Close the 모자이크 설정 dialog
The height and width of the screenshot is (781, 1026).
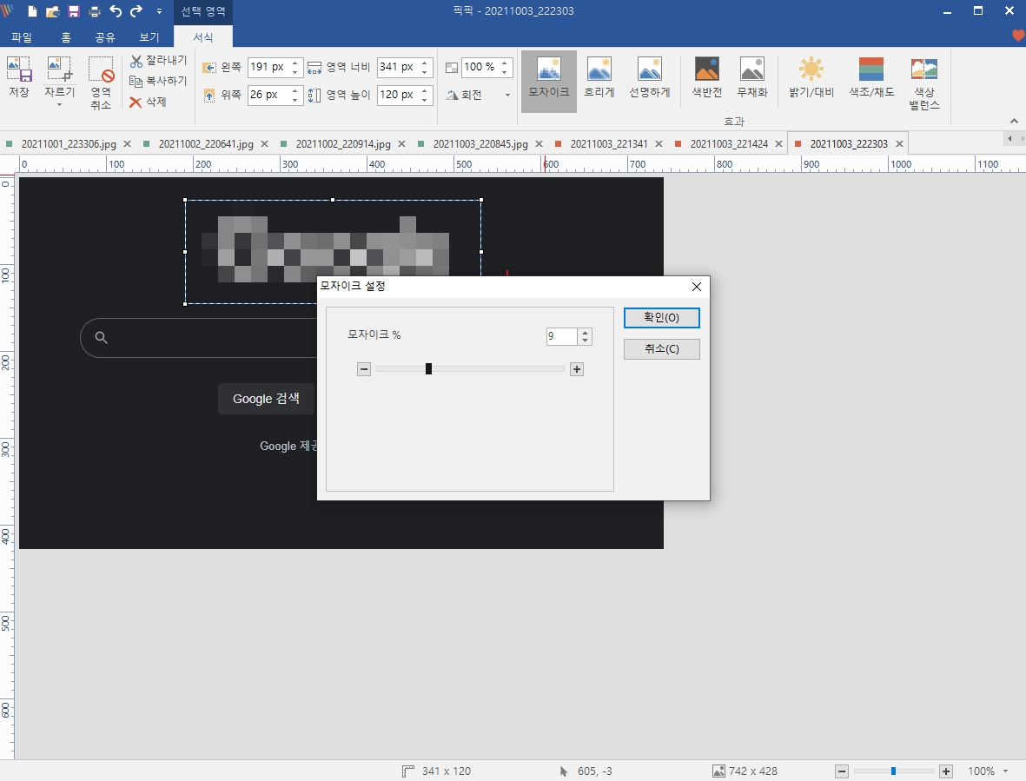click(696, 287)
